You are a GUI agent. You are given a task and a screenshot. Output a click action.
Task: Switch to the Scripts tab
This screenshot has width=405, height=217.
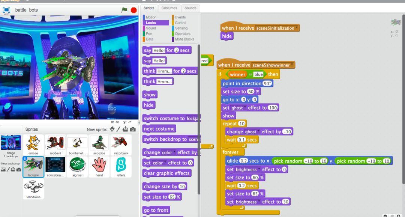pos(149,8)
